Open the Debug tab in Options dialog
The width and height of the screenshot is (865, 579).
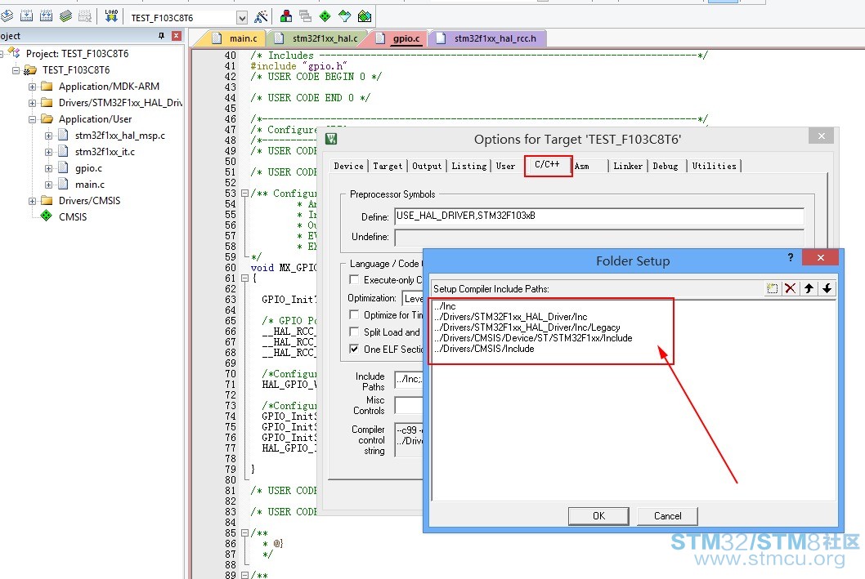tap(666, 166)
